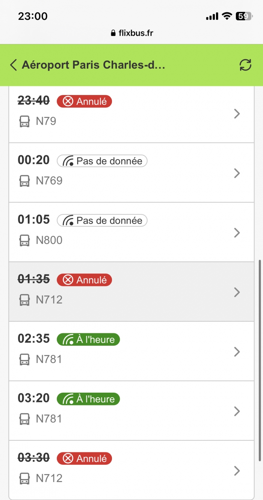The height and width of the screenshot is (500, 263).
Task: Open the 03:20 N781 trip chevron
Action: point(237,411)
